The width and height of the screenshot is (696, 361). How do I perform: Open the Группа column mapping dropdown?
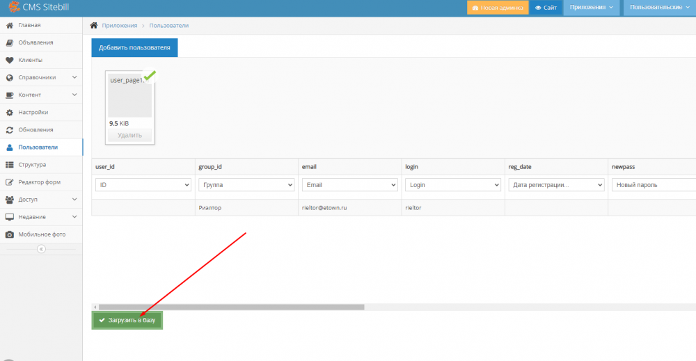[246, 185]
